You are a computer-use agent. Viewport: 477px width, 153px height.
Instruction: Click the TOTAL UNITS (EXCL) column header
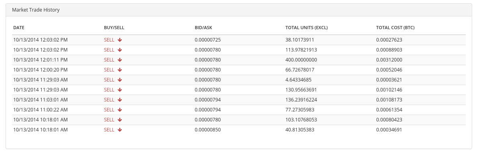(x=307, y=28)
